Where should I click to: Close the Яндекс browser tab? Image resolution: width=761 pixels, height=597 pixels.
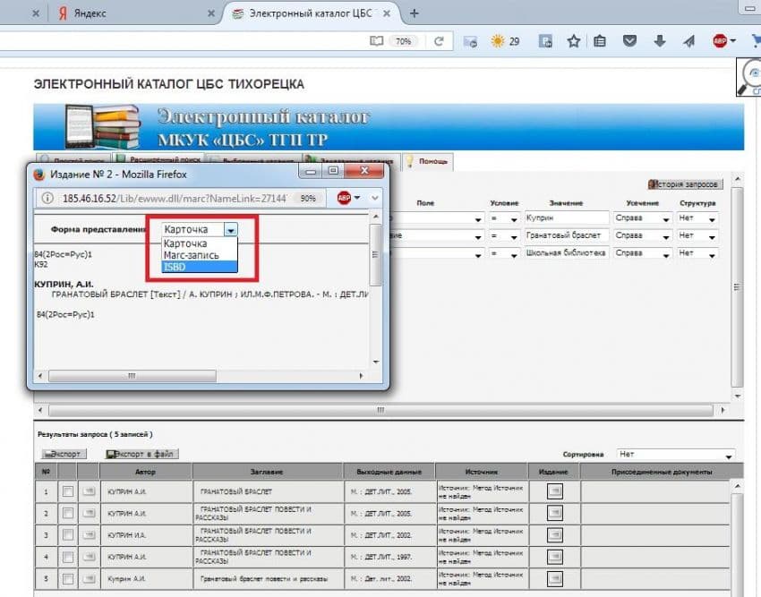tap(211, 13)
